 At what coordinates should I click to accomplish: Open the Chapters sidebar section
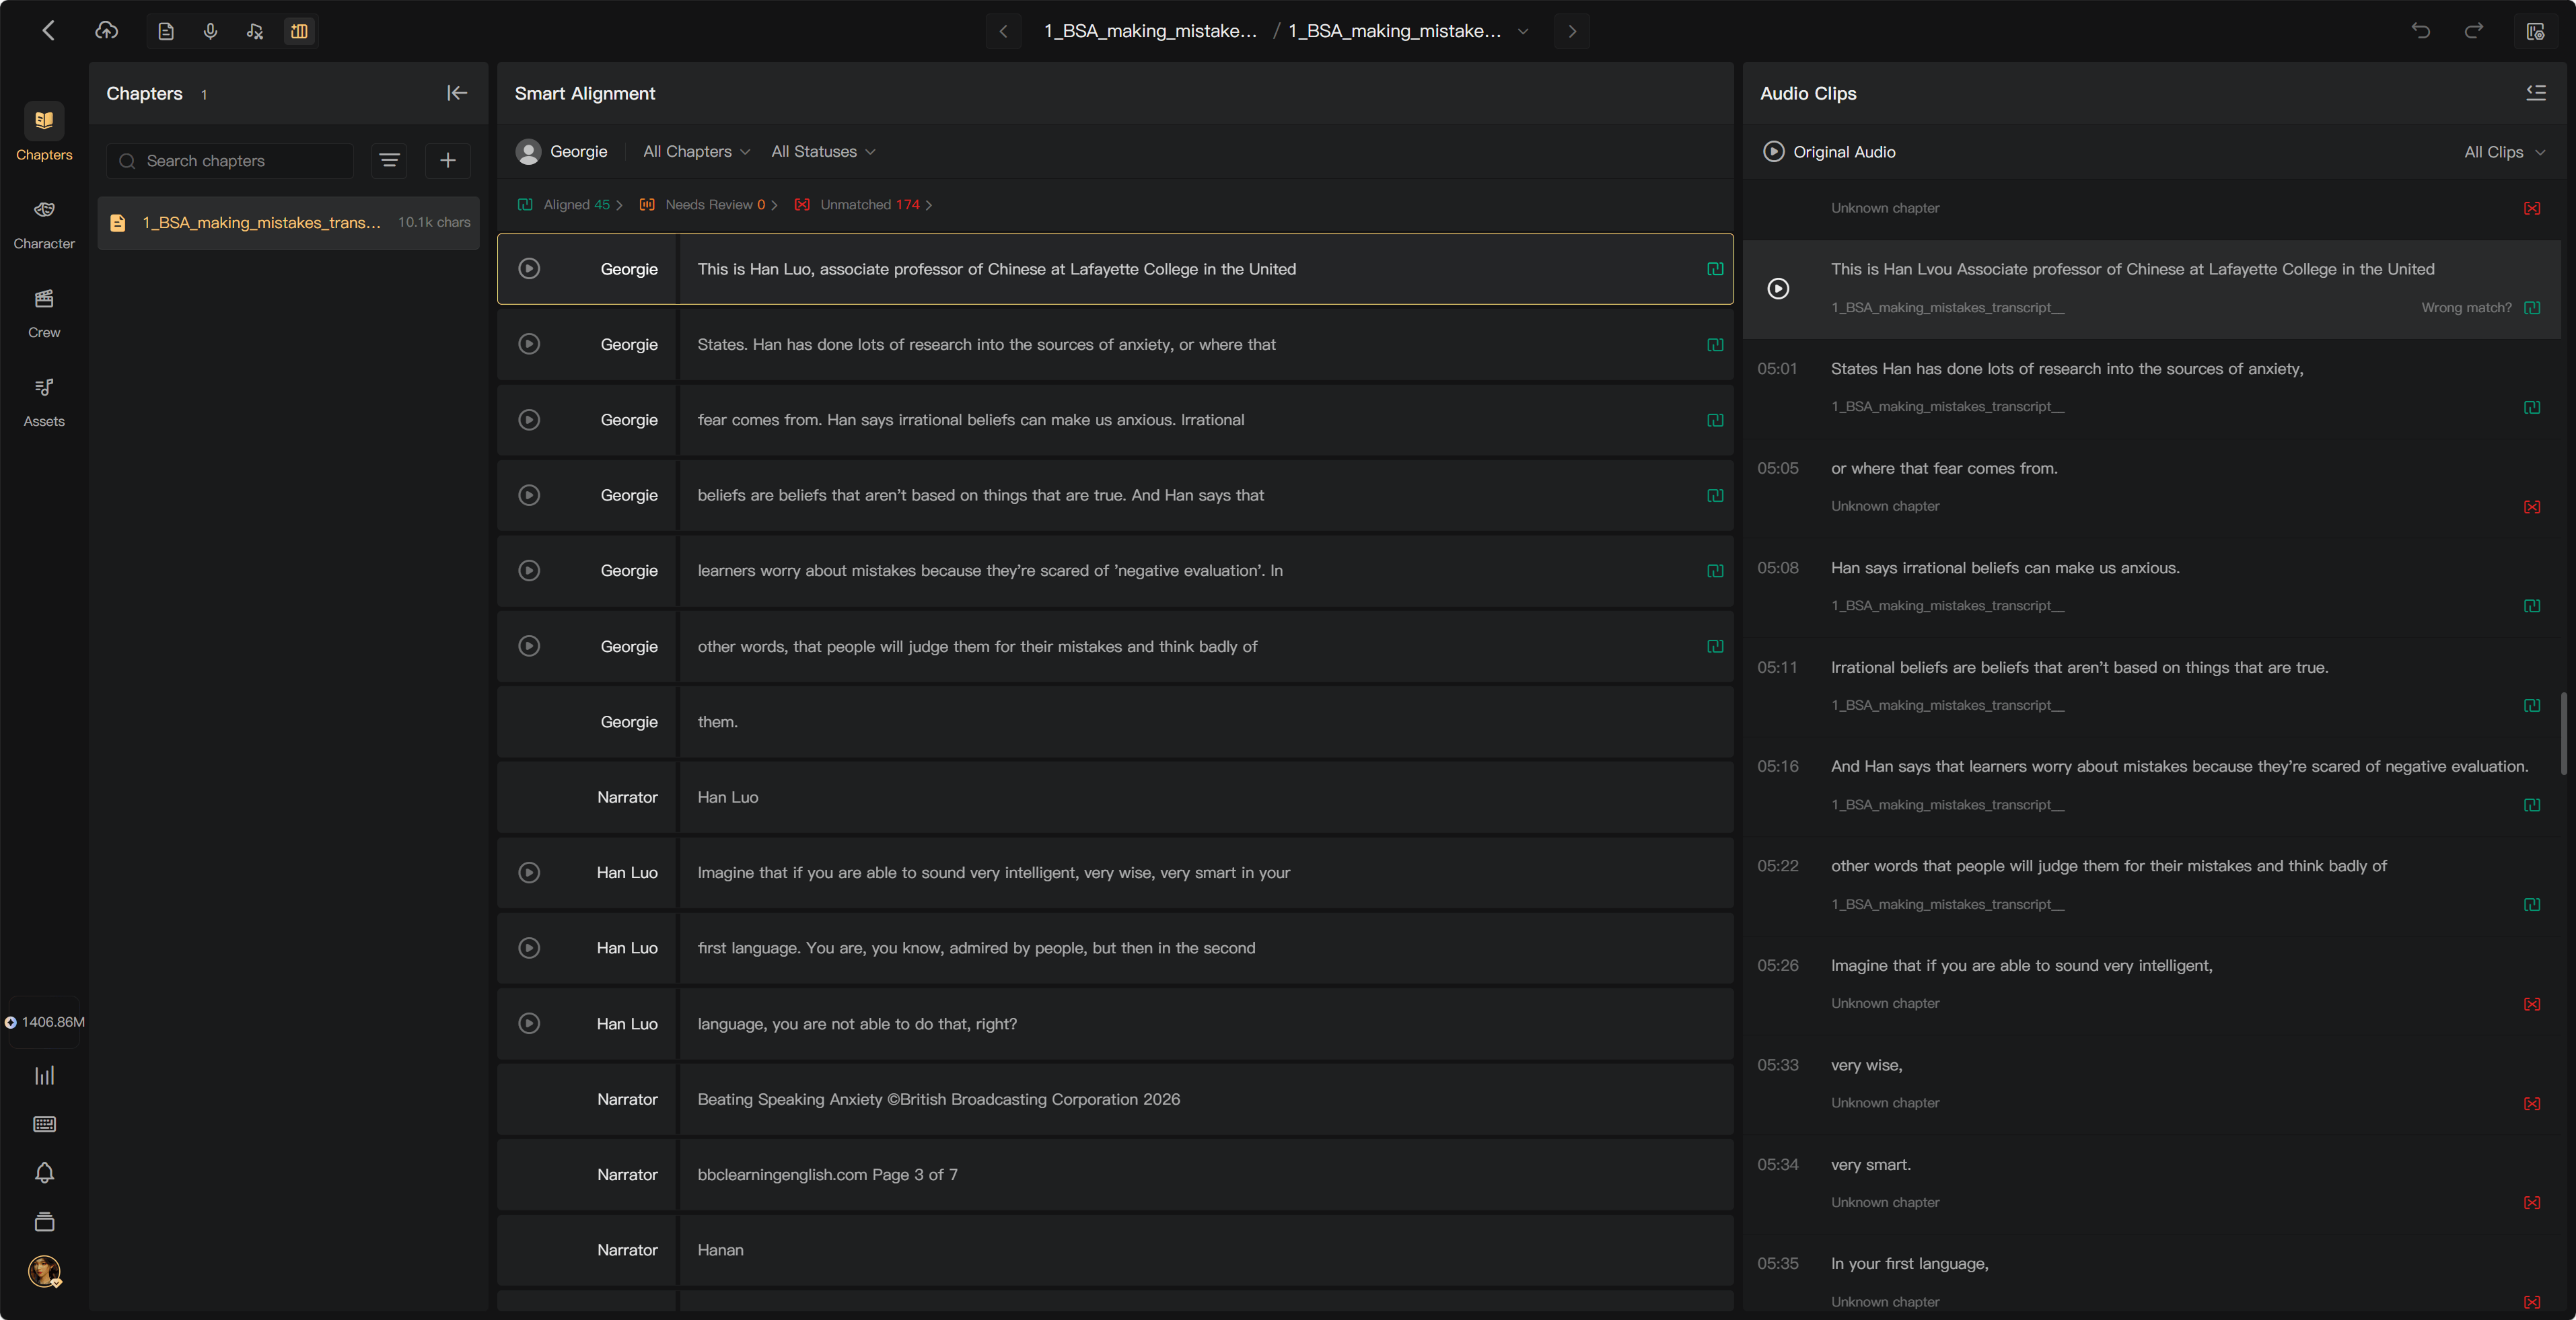pos(44,131)
